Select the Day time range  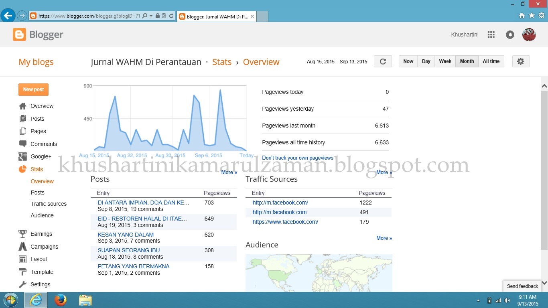coord(426,61)
